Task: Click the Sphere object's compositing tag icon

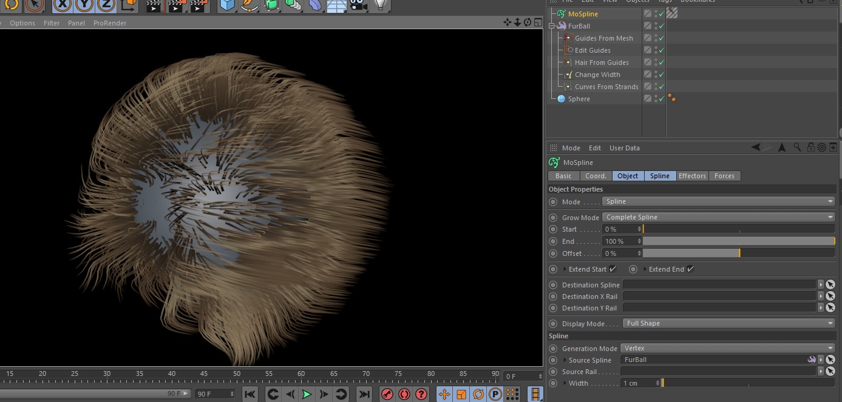Action: pos(671,98)
